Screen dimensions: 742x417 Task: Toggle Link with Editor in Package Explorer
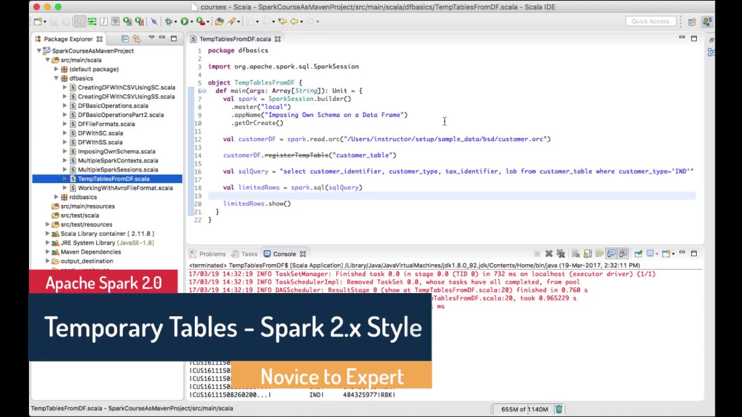coord(136,39)
